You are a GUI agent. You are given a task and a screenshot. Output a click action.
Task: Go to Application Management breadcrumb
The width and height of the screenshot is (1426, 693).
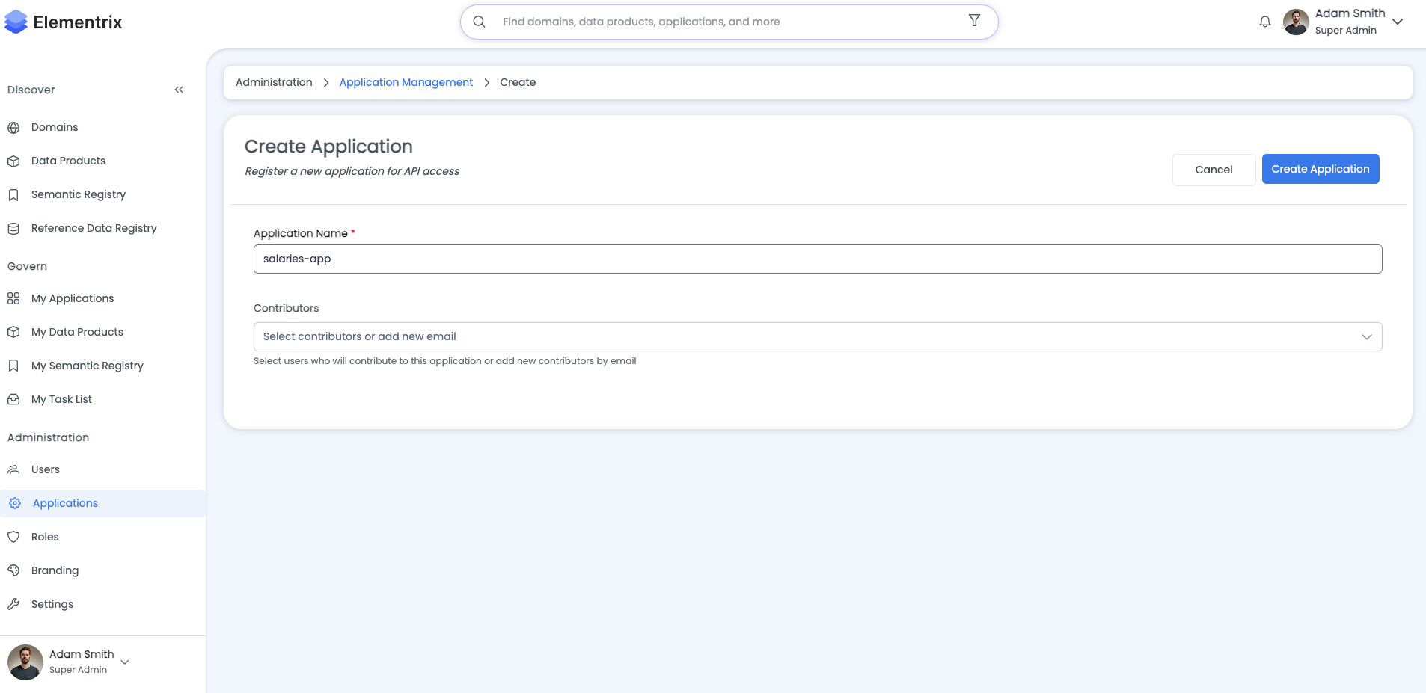(x=405, y=82)
